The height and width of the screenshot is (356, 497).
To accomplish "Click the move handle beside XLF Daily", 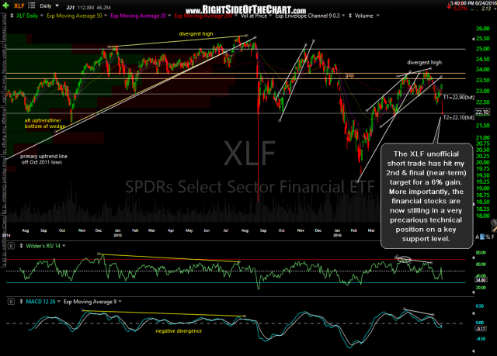I will point(12,16).
